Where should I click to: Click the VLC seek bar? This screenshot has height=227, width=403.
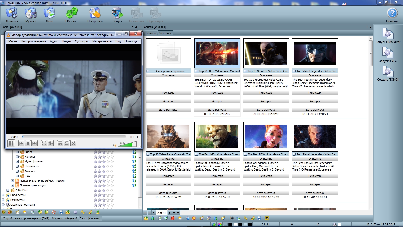[x=74, y=137]
